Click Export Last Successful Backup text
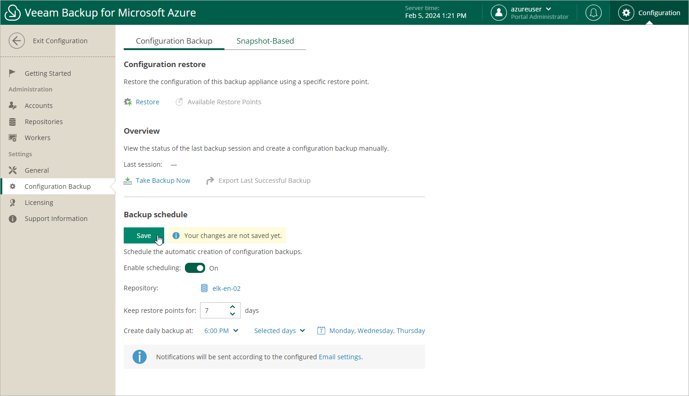 click(x=264, y=181)
